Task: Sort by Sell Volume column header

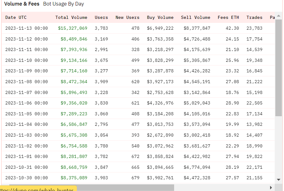Action: pyautogui.click(x=196, y=17)
